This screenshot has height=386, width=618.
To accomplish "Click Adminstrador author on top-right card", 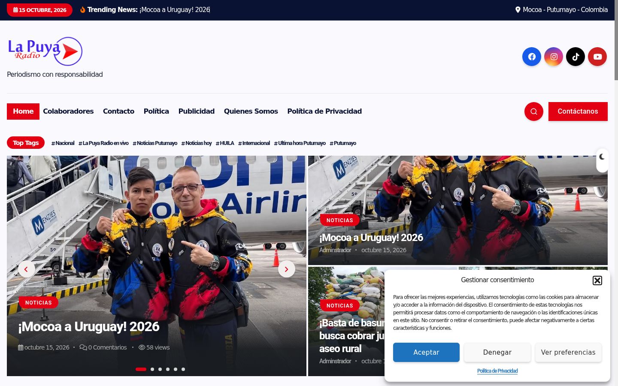I will (335, 250).
